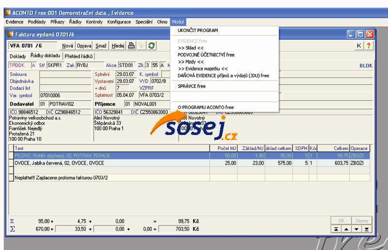Click the Celkem column header
This screenshot has width=388, height=250.
click(x=333, y=148)
